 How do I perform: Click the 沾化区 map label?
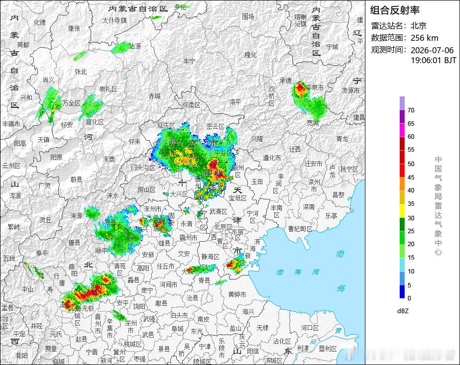pyautogui.click(x=282, y=341)
